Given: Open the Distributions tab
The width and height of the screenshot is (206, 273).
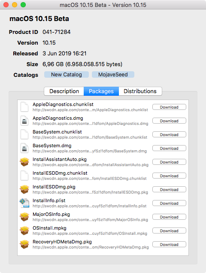Looking at the screenshot, I should (140, 91).
